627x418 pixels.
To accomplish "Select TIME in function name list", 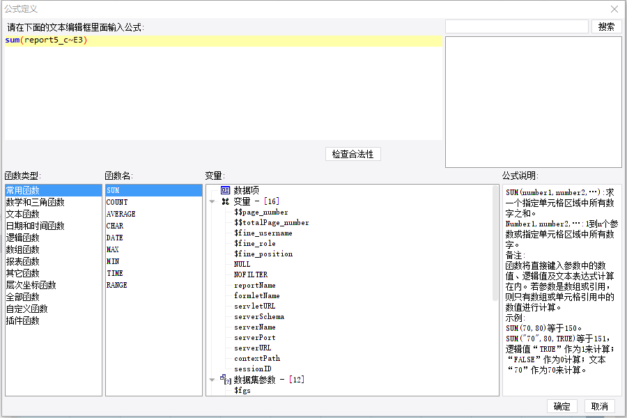I will (154, 273).
